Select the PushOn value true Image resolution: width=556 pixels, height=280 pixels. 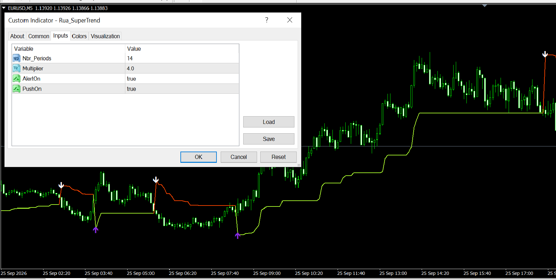(131, 89)
